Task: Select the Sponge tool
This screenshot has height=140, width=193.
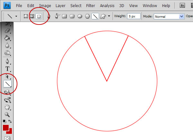Action: tap(7, 53)
